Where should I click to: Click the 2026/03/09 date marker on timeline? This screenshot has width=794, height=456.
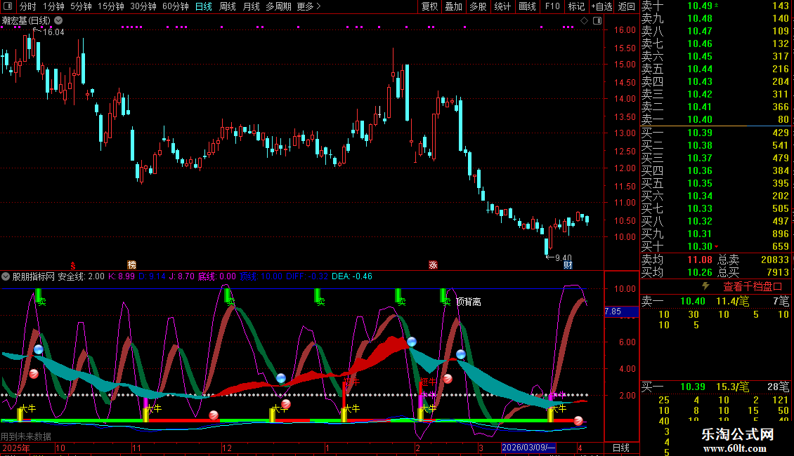pos(528,448)
